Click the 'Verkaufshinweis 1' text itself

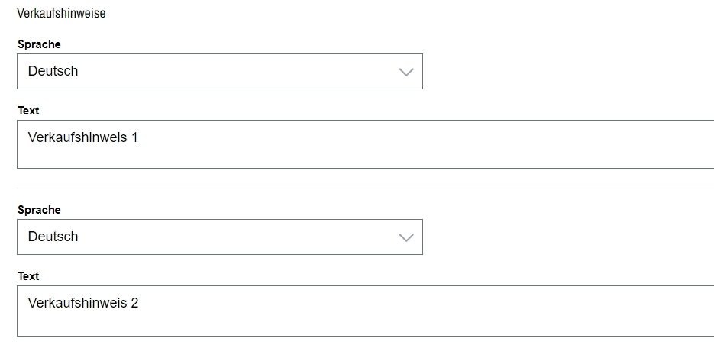[x=82, y=138]
